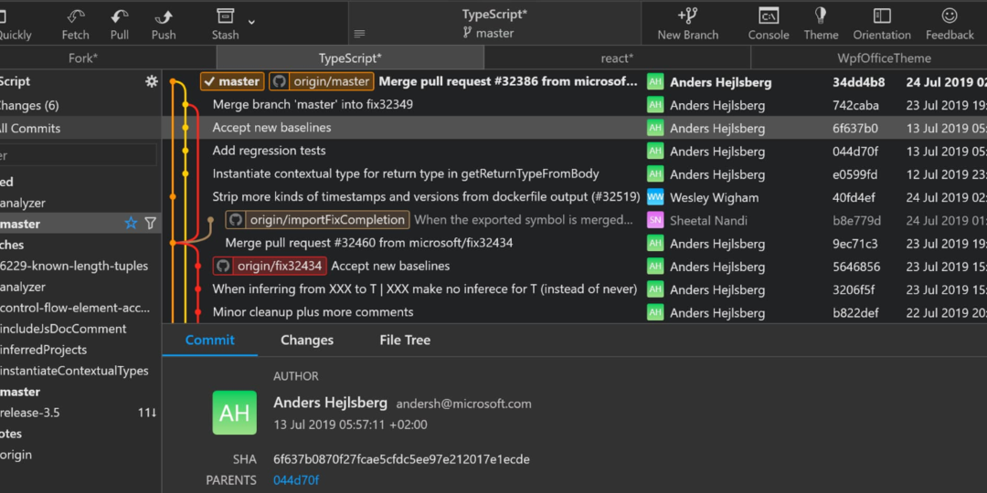The image size is (987, 493).
Task: Click GitHub icon on origin/fix32434 badge
Action: coord(224,266)
